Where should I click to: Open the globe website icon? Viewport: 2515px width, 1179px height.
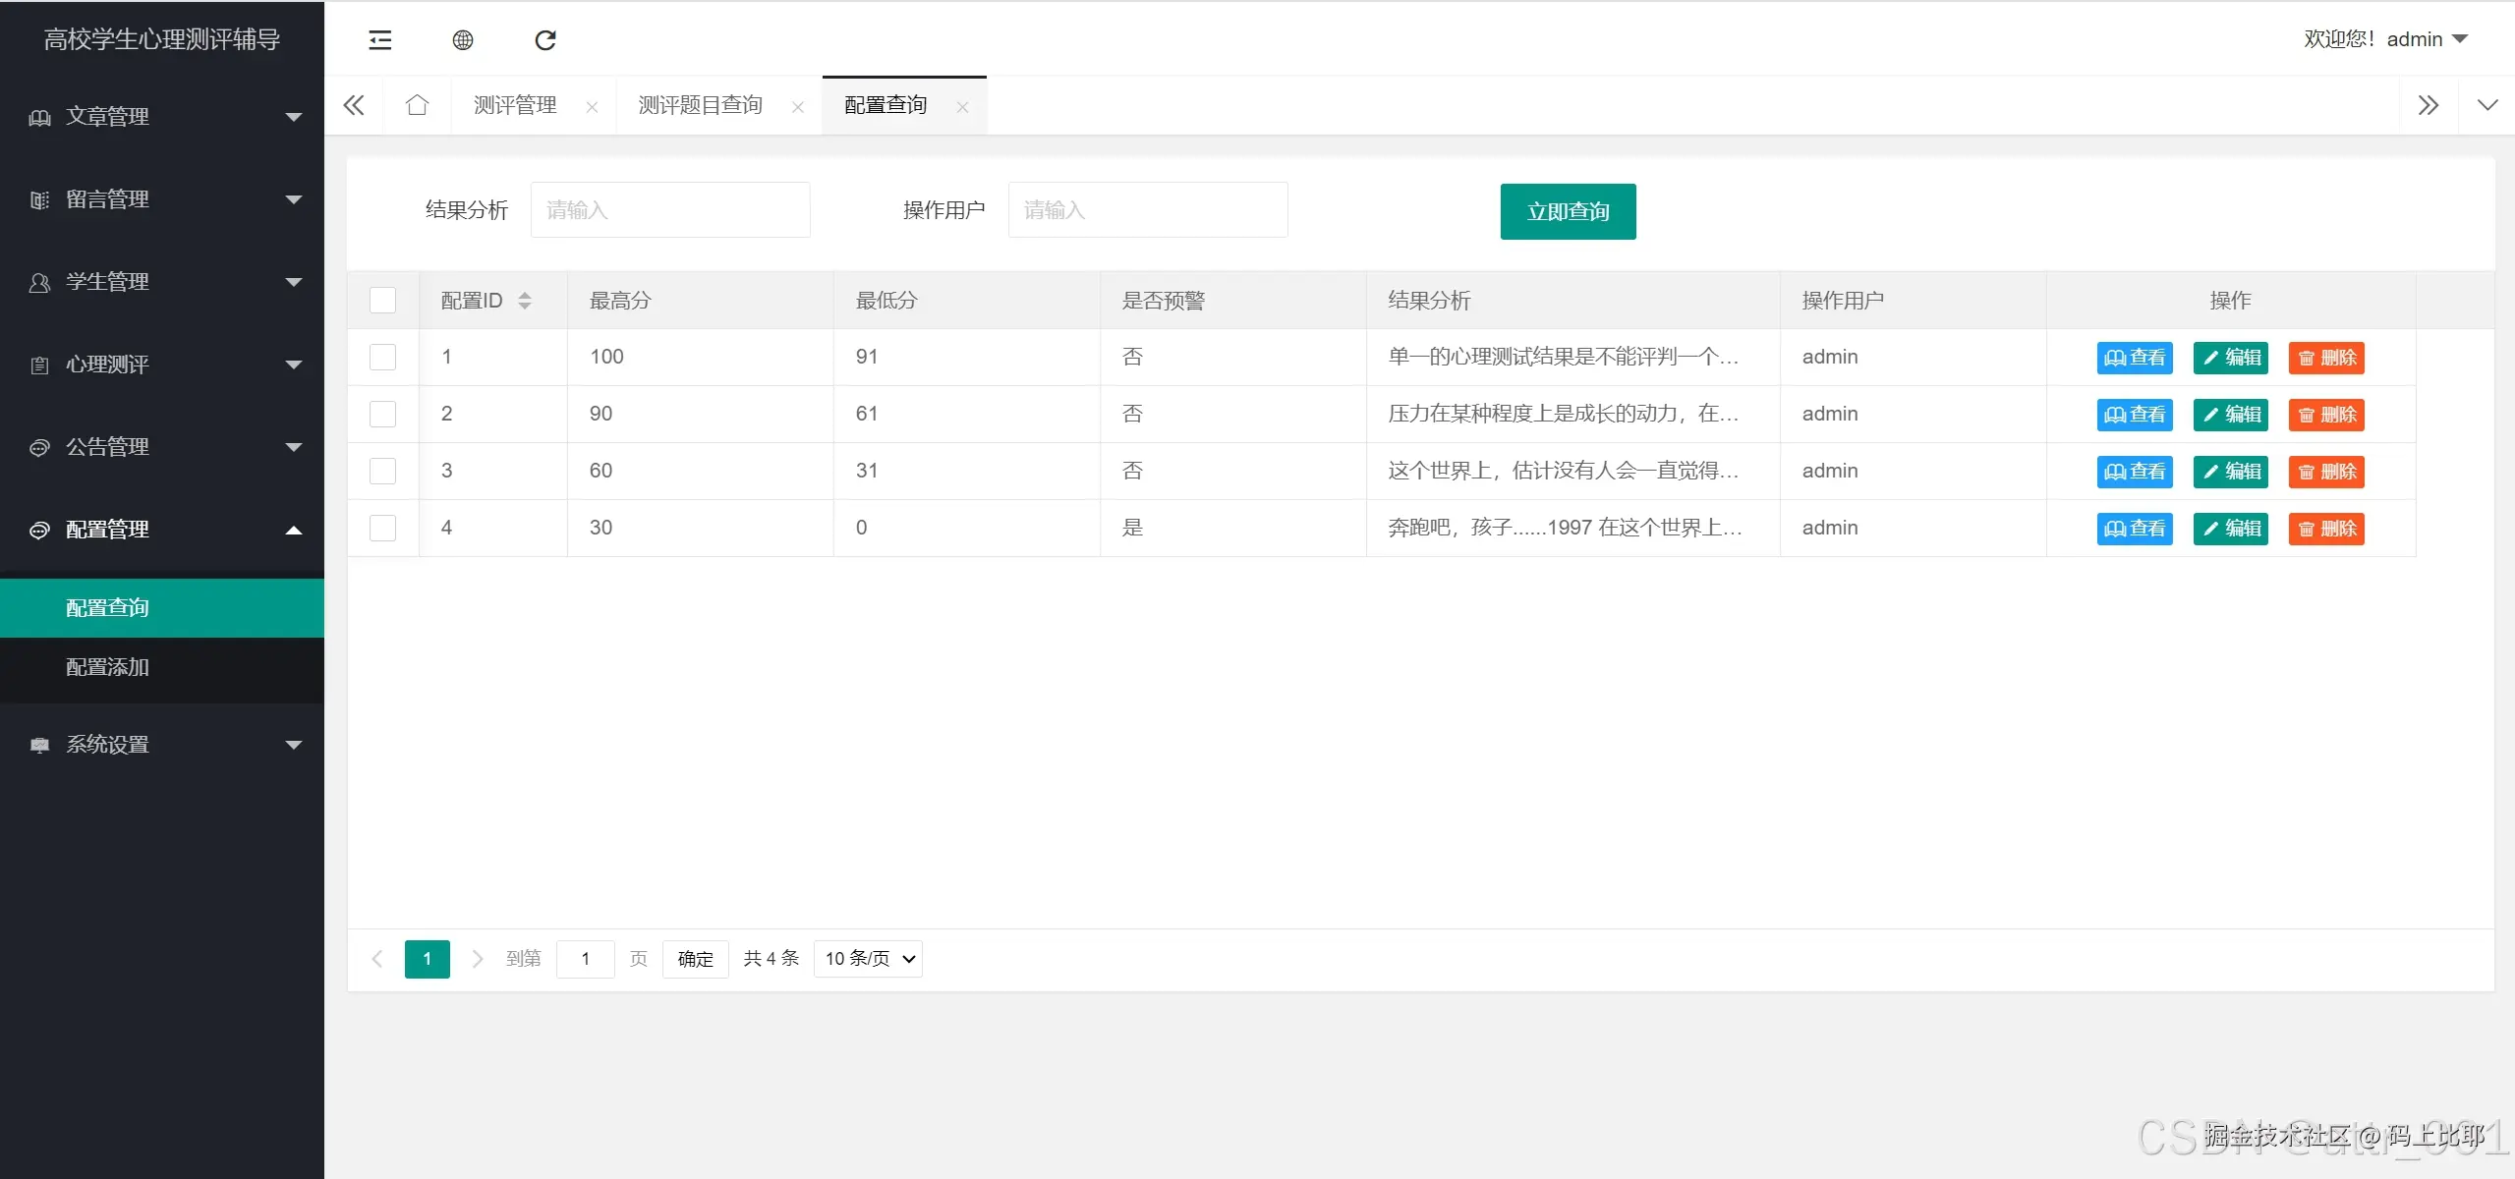coord(463,40)
